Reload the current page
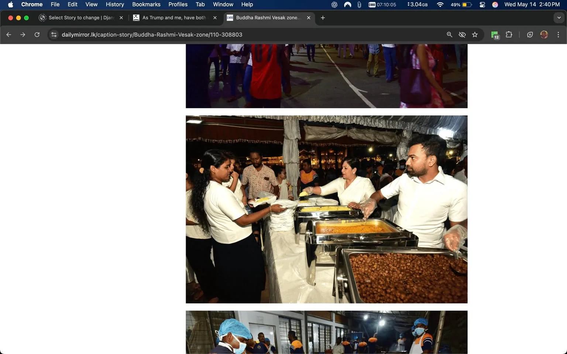The image size is (567, 354). click(37, 34)
